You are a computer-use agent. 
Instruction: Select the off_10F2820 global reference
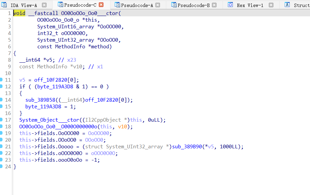coord(53,80)
